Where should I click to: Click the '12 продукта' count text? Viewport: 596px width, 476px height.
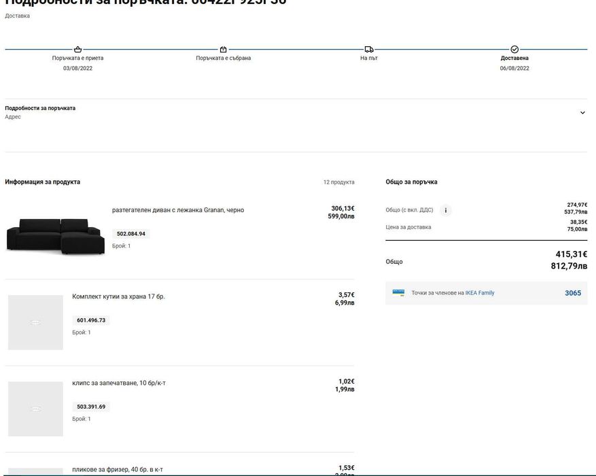338,182
